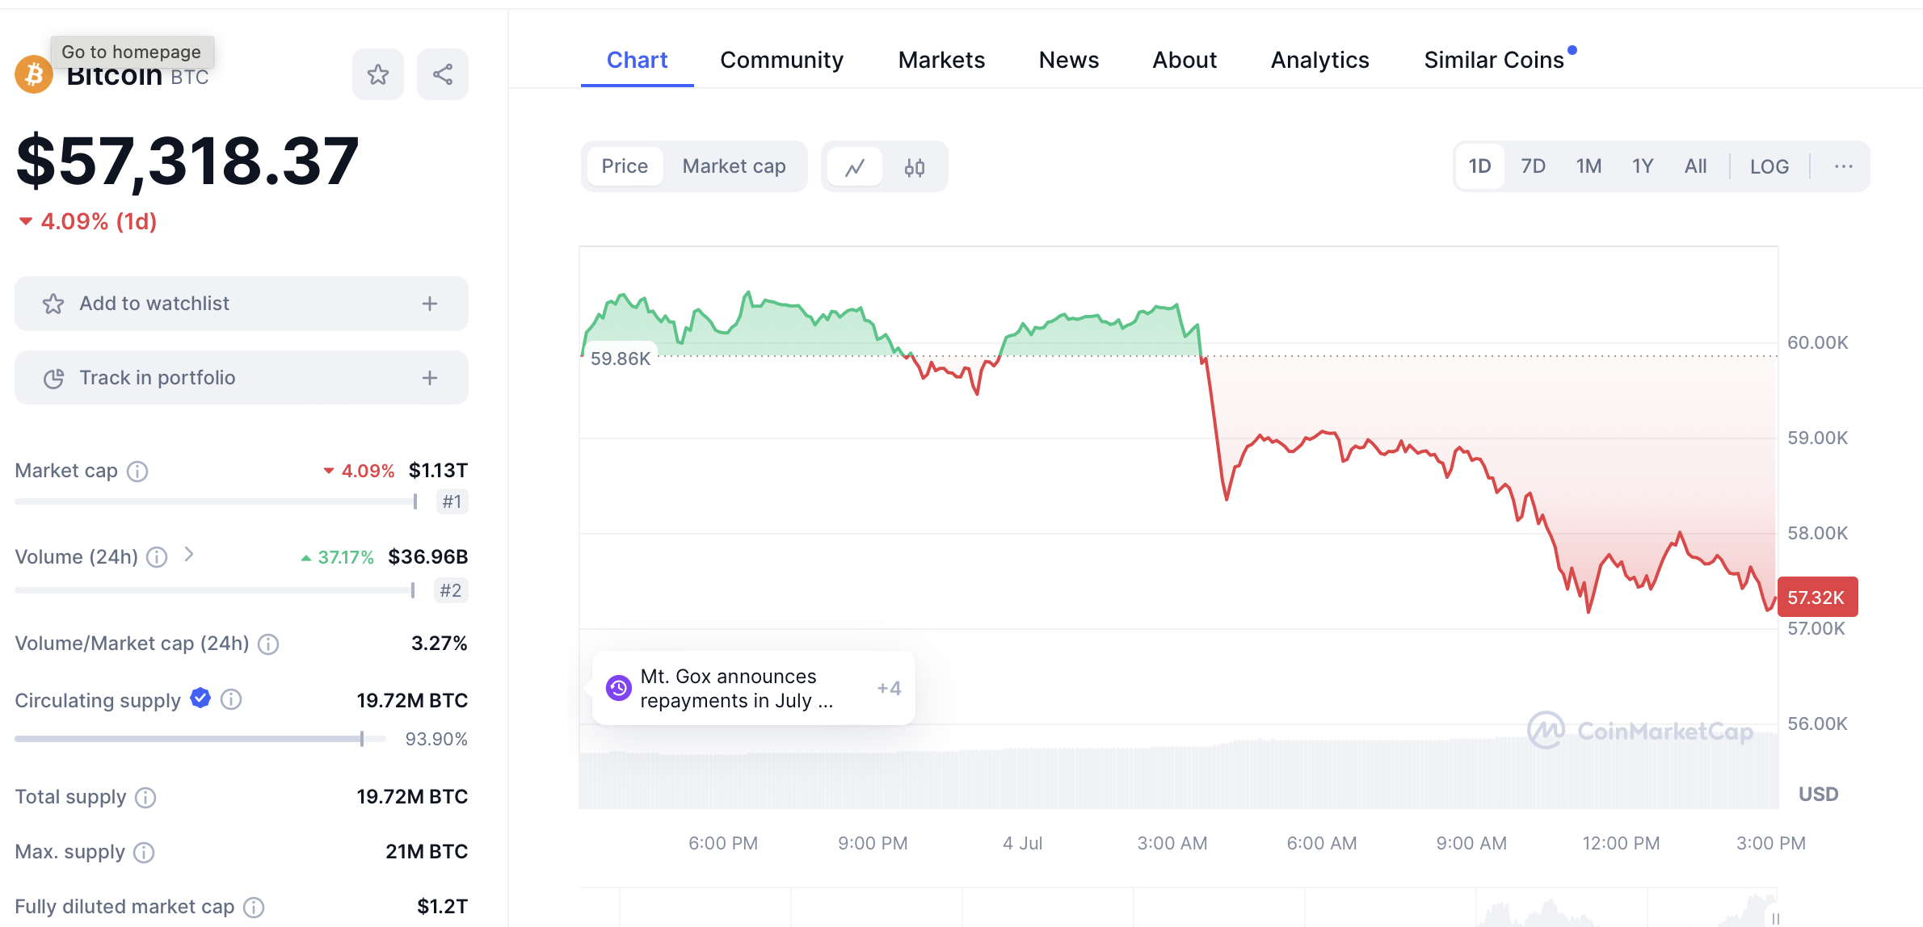Toggle the LOG scale option
This screenshot has height=927, width=1923.
[1769, 167]
